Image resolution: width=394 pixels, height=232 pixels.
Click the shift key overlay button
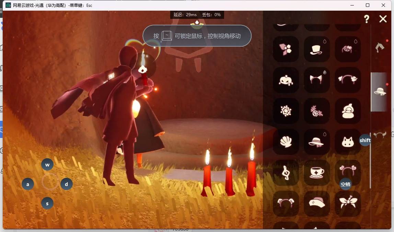tap(365, 140)
